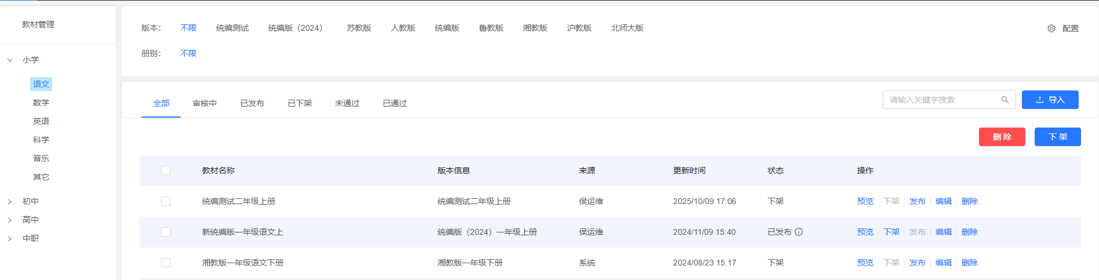
Task: Click the 导入 upload button
Action: 1050,100
